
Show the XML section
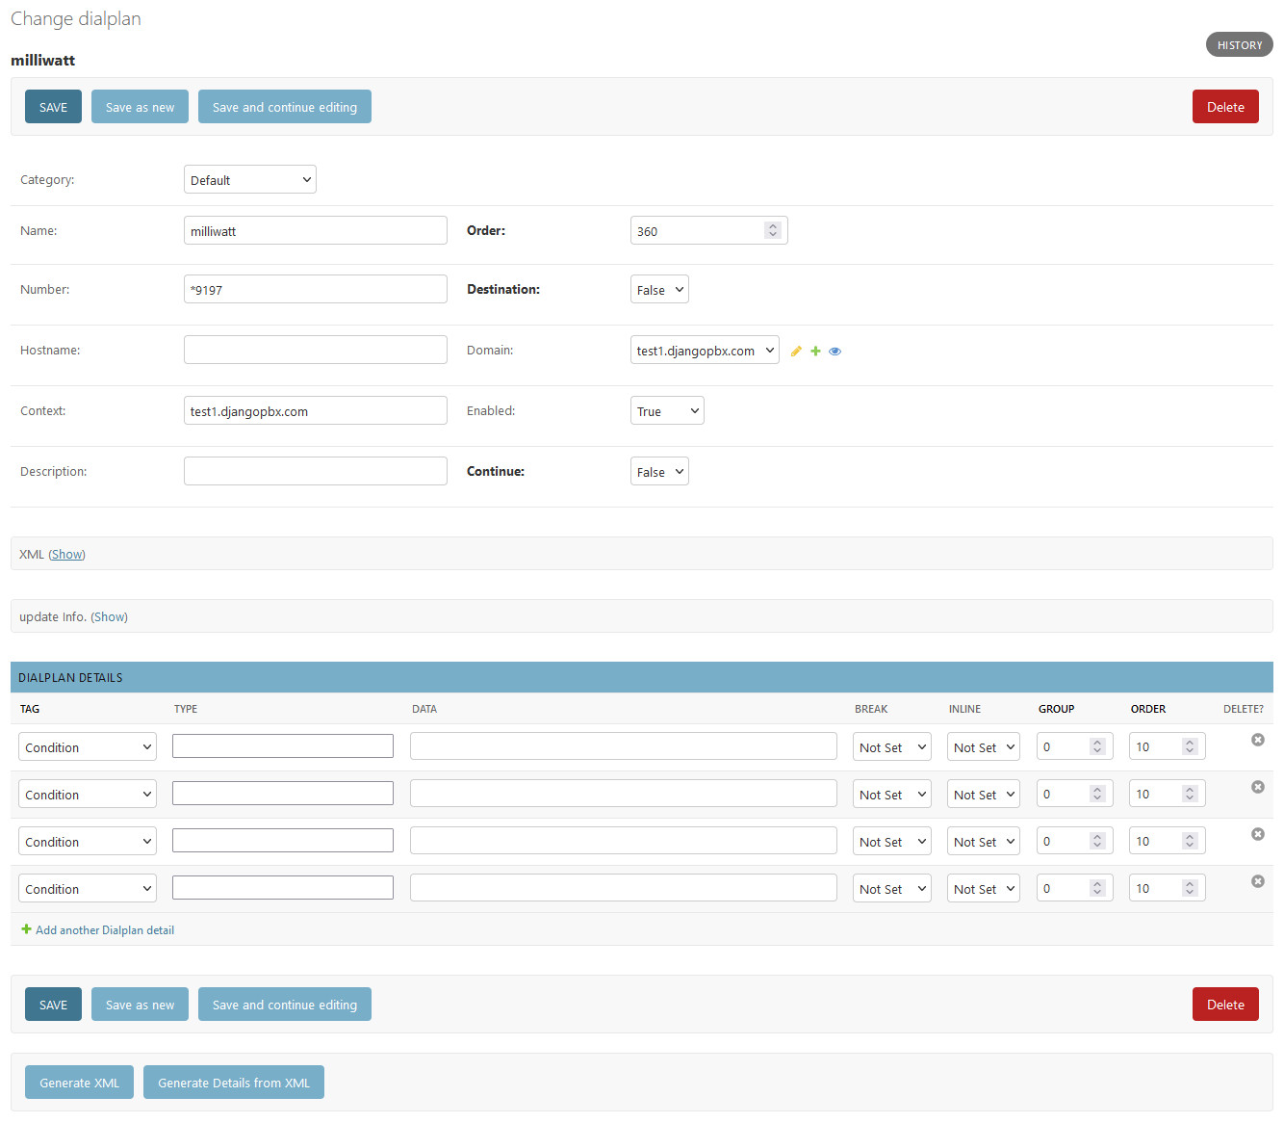[66, 555]
